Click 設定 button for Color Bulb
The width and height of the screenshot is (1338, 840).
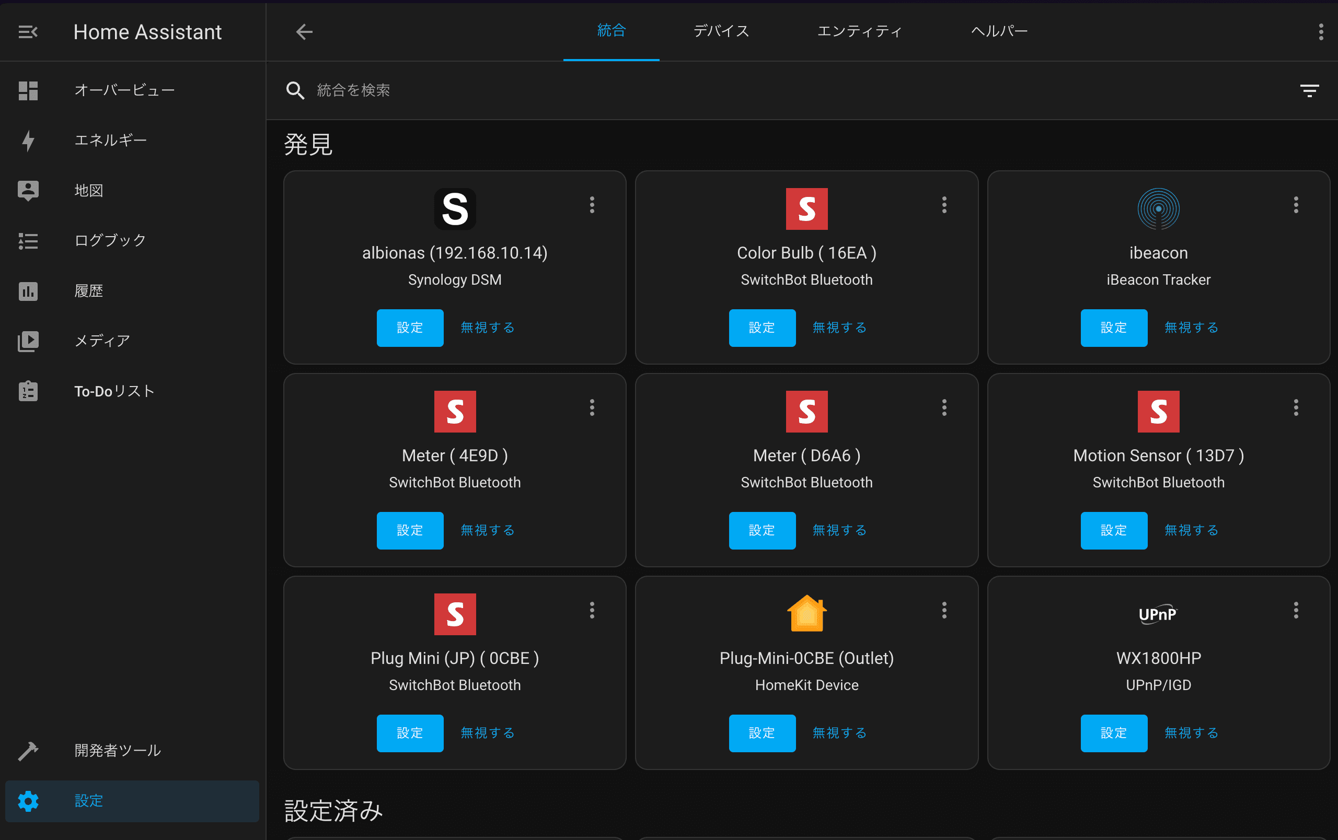click(x=762, y=328)
